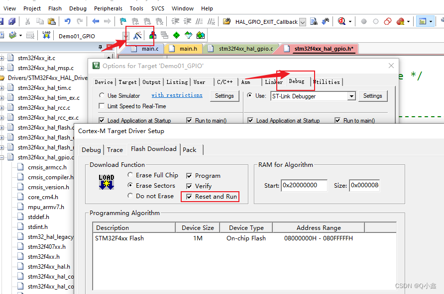Screen dimensions: 444x294
Task: Select core_cm4.h in the project tree
Action: click(x=43, y=197)
